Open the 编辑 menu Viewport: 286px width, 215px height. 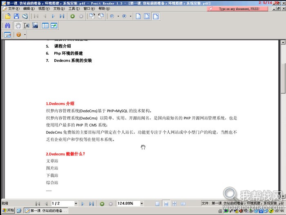tap(29, 9)
